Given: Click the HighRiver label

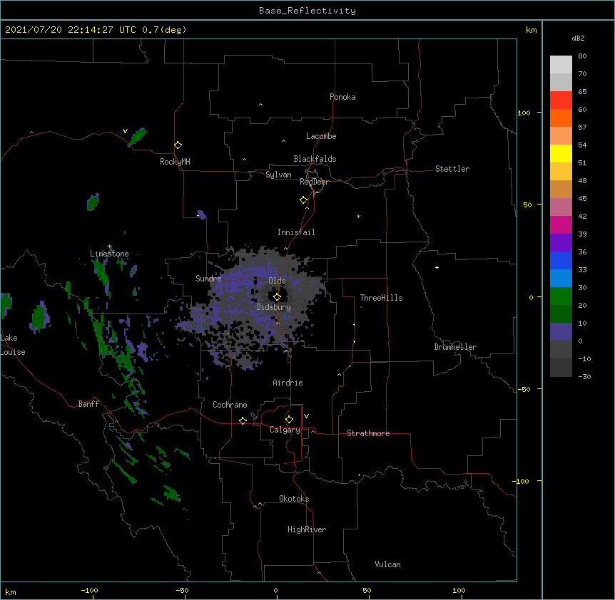Looking at the screenshot, I should coord(307,529).
